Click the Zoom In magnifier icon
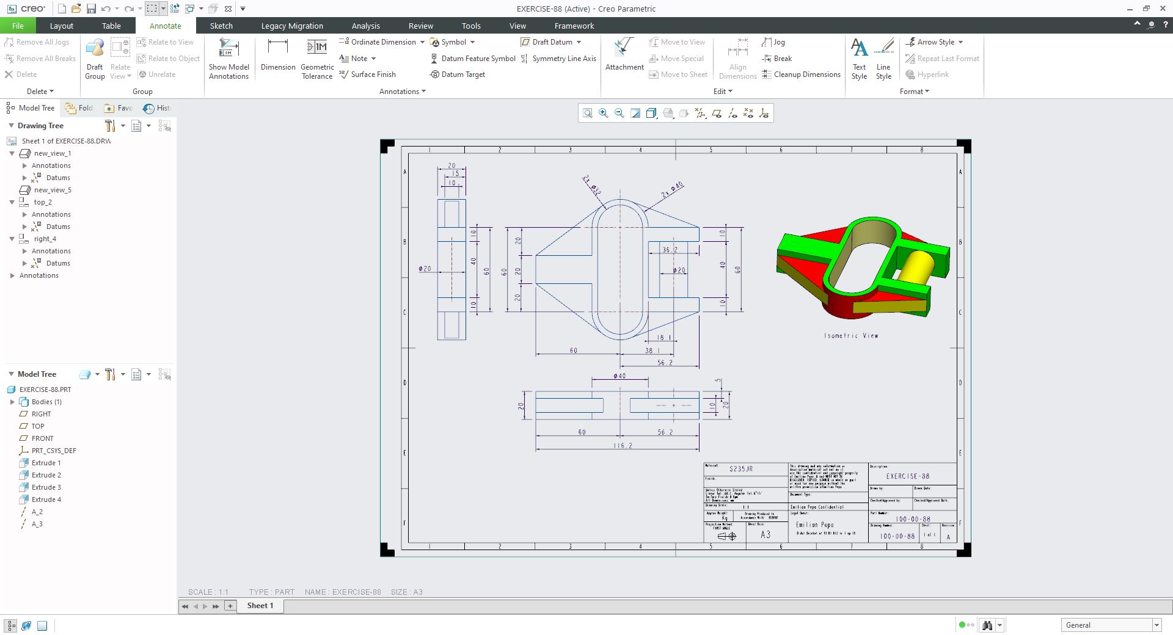The image size is (1173, 635). tap(603, 113)
